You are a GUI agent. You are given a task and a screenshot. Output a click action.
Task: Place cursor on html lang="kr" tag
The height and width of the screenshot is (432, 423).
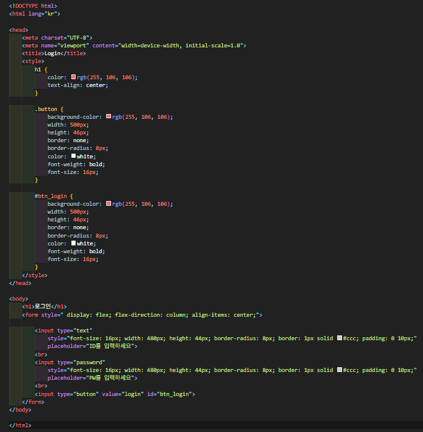click(35, 14)
